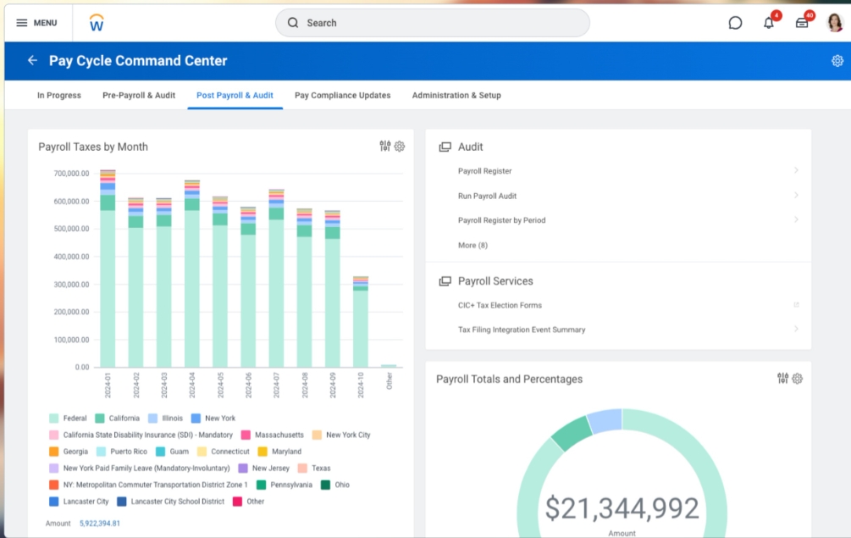Image resolution: width=851 pixels, height=538 pixels.
Task: Open the My Tasks inbox icon
Action: [802, 23]
